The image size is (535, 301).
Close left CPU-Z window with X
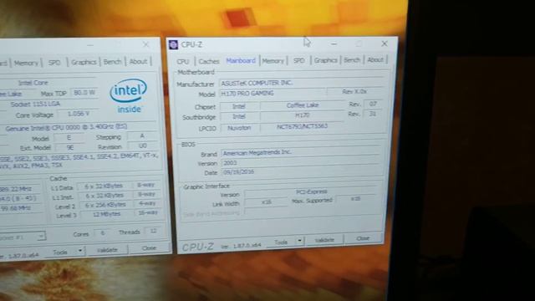click(x=146, y=44)
